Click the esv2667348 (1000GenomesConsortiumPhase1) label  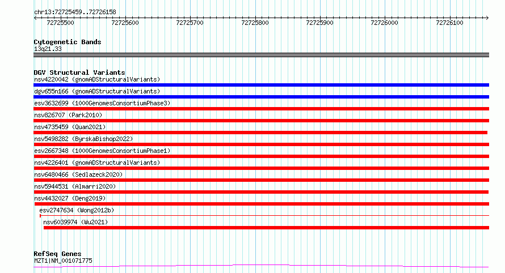pyautogui.click(x=102, y=151)
